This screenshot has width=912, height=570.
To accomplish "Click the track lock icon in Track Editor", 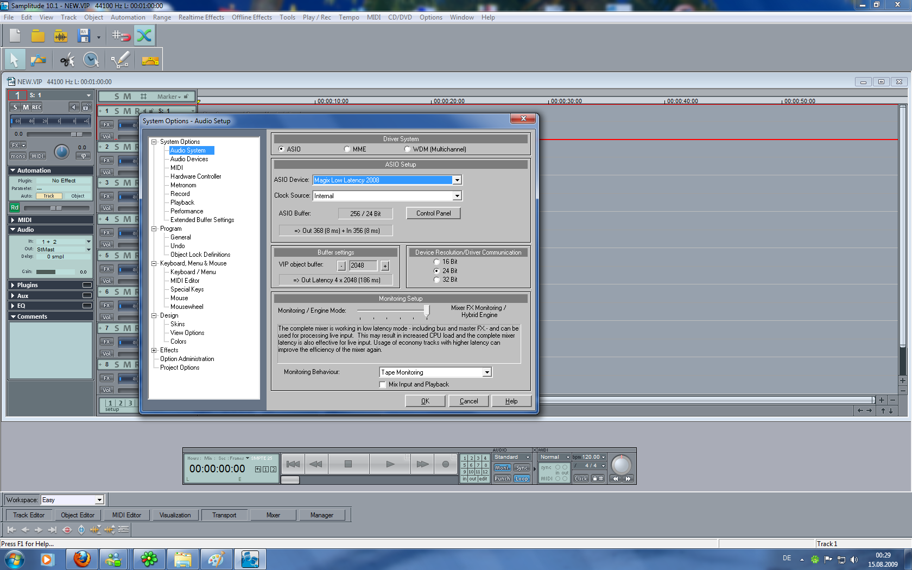I will point(86,107).
